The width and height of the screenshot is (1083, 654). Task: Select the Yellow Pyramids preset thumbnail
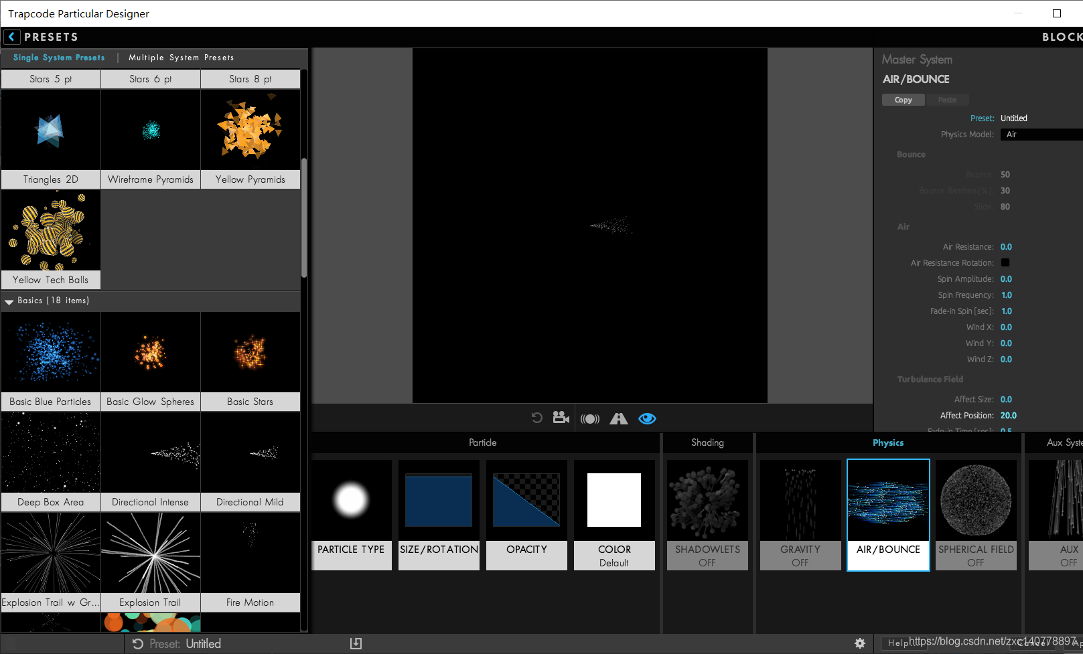click(250, 139)
